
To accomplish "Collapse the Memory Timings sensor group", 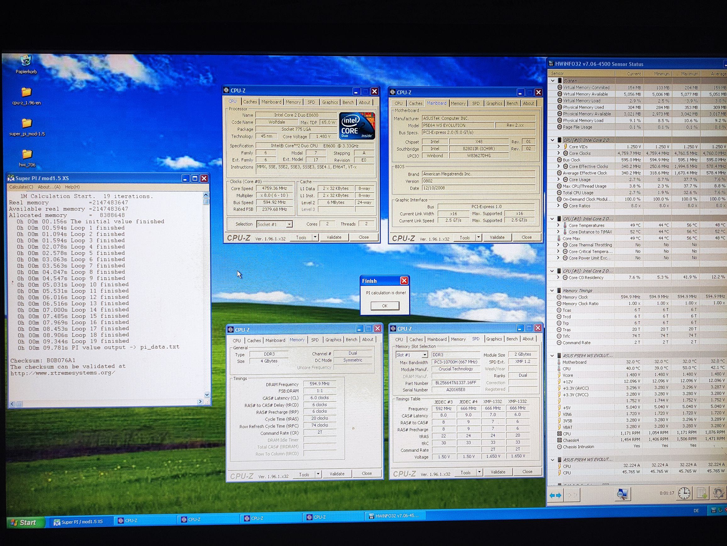I will [552, 291].
